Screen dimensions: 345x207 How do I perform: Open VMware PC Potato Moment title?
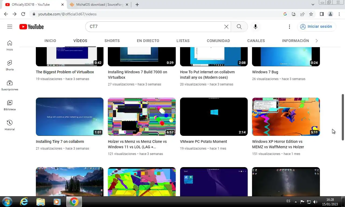tap(203, 142)
